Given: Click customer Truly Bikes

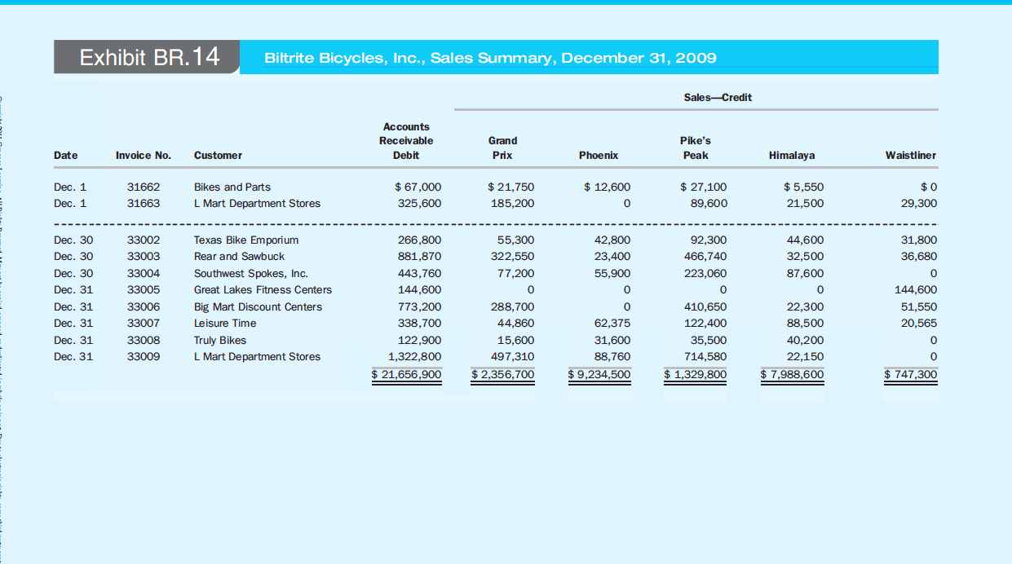Looking at the screenshot, I should [220, 340].
